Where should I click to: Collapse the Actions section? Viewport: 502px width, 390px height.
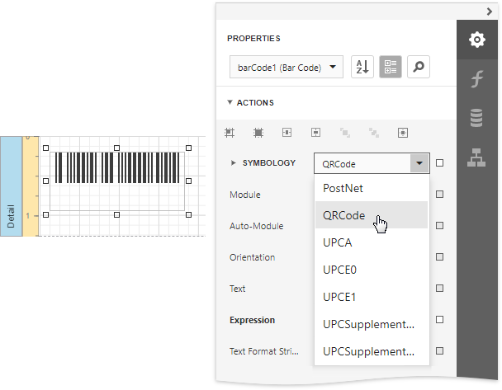coord(230,103)
